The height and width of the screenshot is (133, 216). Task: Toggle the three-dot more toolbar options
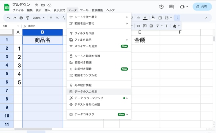pos(177,18)
